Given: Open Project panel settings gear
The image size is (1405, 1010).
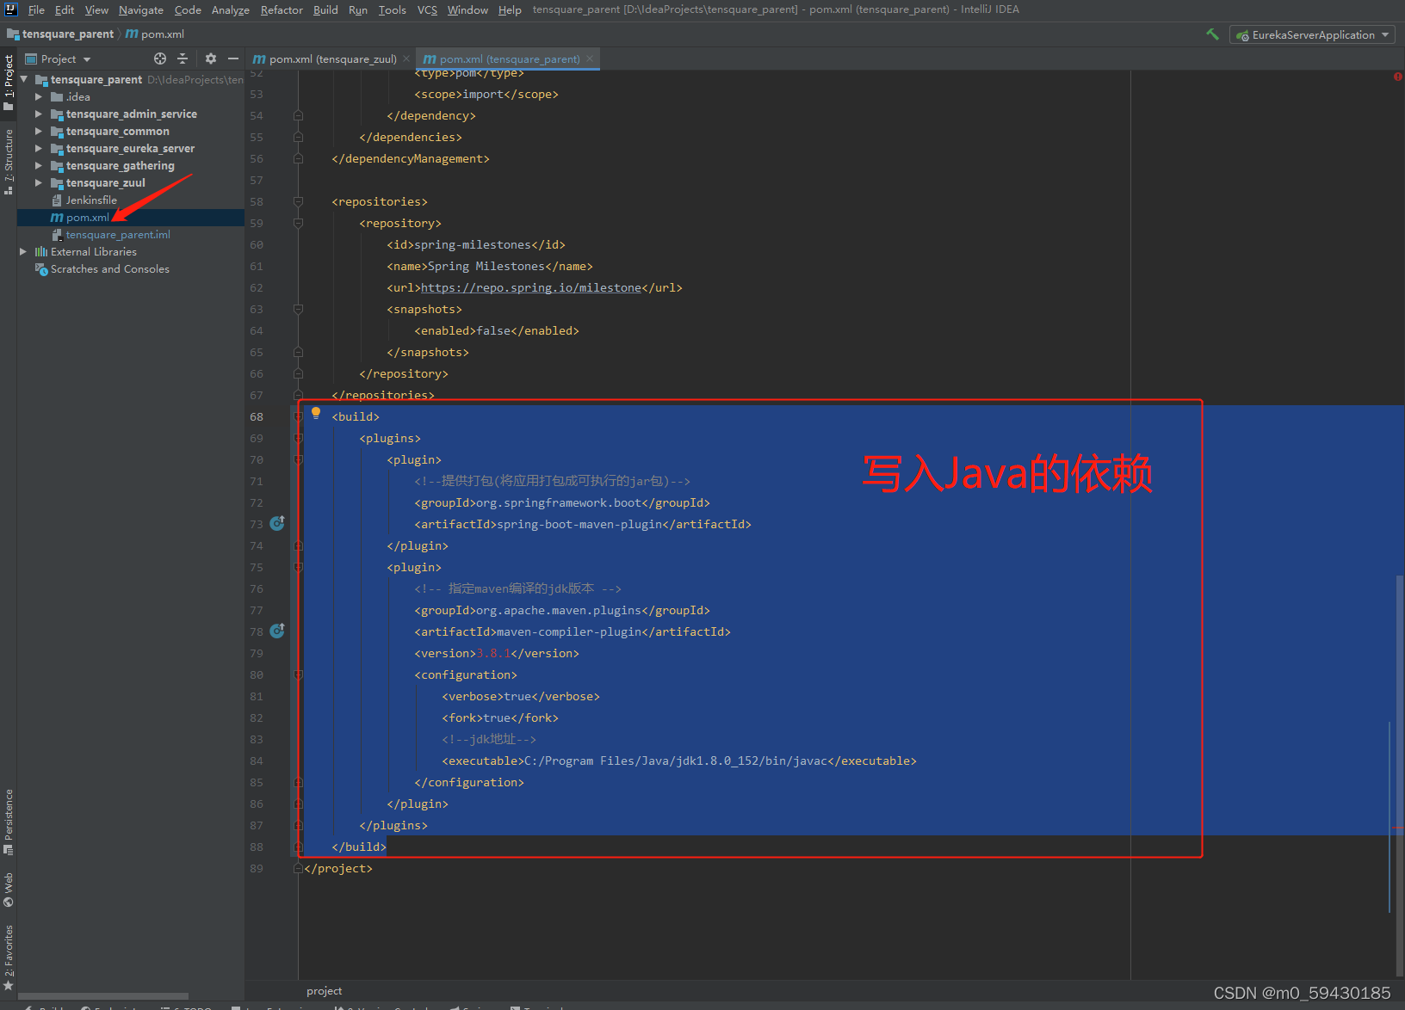Looking at the screenshot, I should [211, 59].
